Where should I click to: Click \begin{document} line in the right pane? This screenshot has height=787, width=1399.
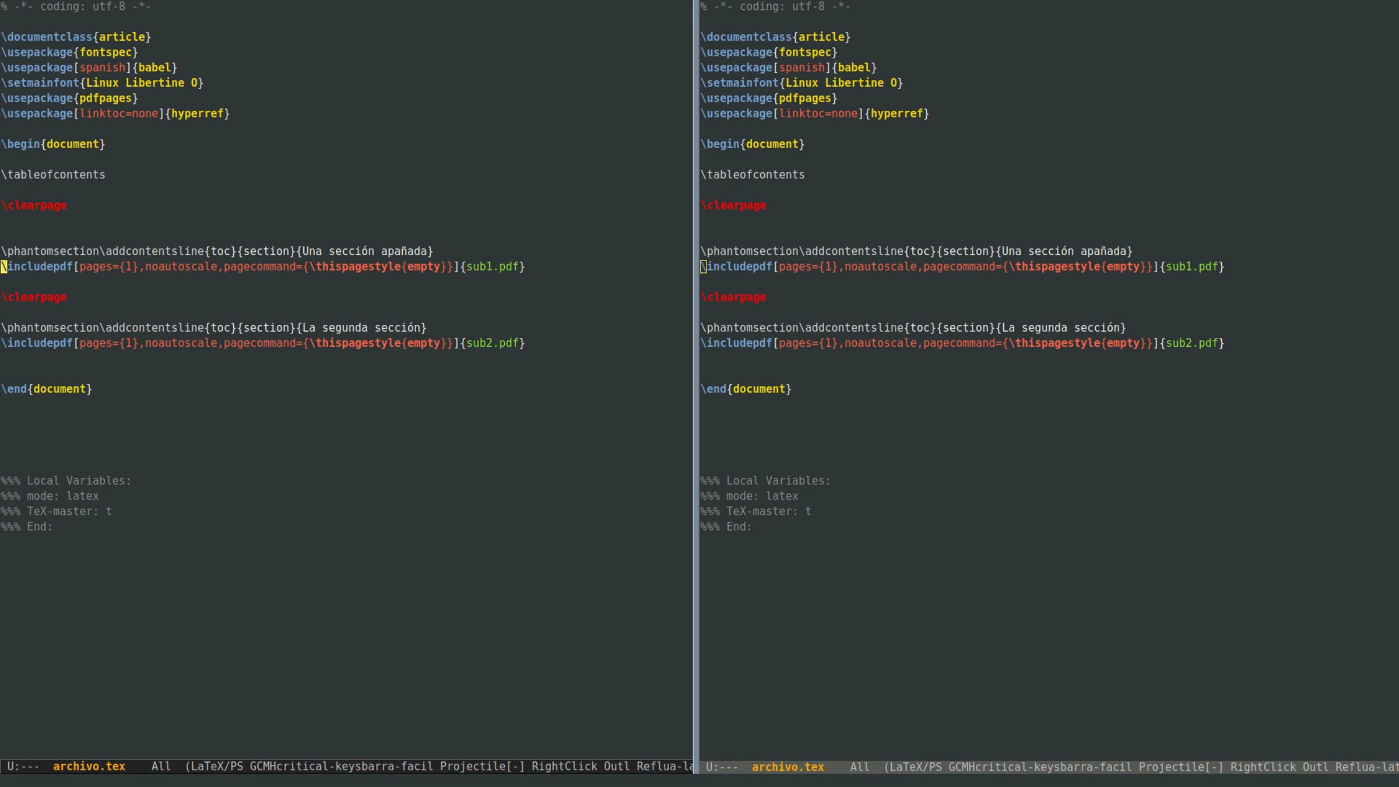coord(752,144)
